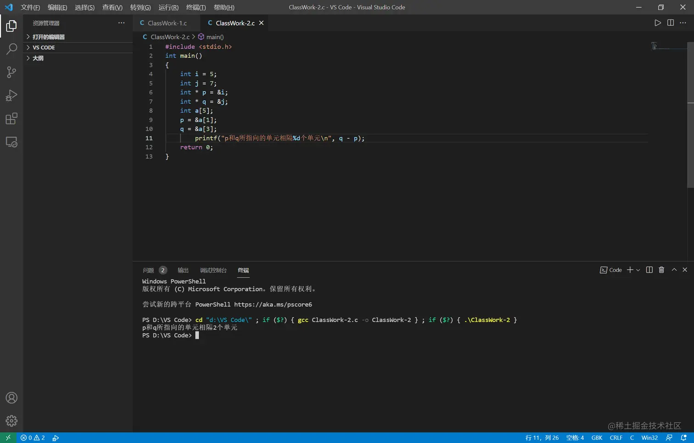Image resolution: width=694 pixels, height=443 pixels.
Task: Maximize the terminal panel size
Action: point(674,270)
